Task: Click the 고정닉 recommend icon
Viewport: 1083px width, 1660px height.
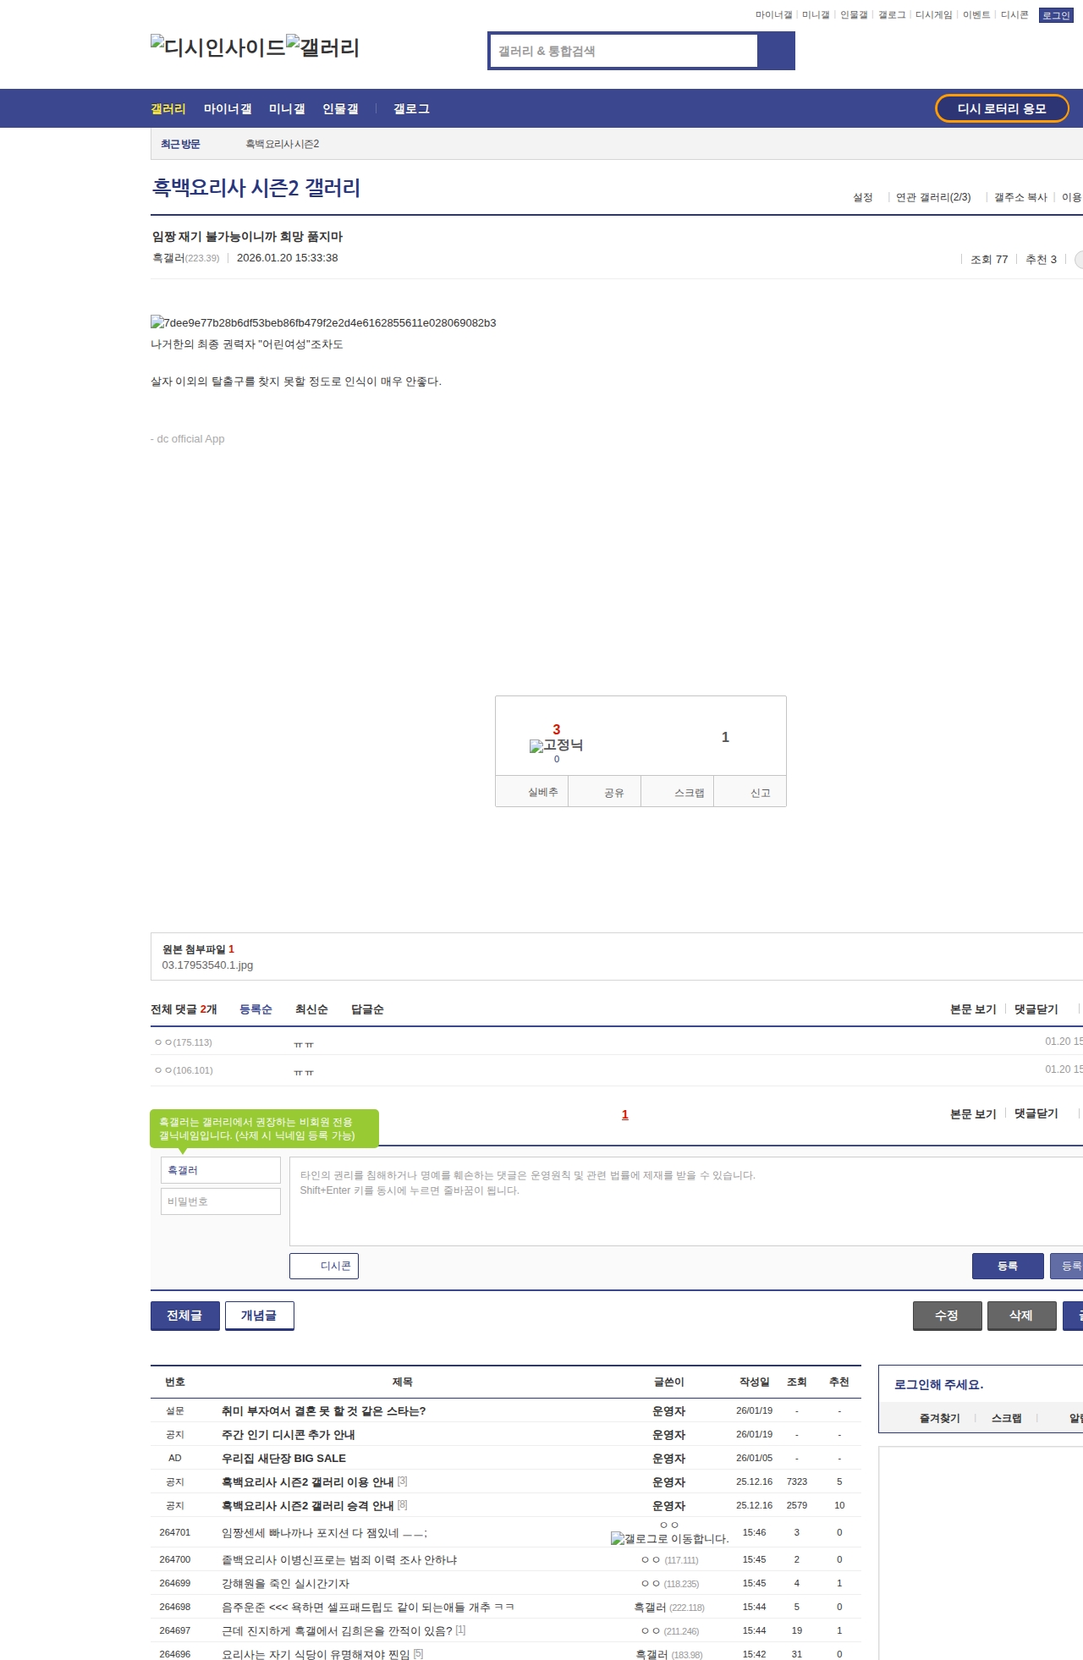Action: [x=556, y=745]
